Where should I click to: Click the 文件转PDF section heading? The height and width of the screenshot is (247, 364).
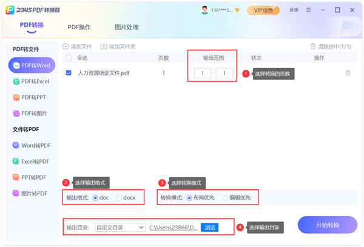tap(25, 129)
